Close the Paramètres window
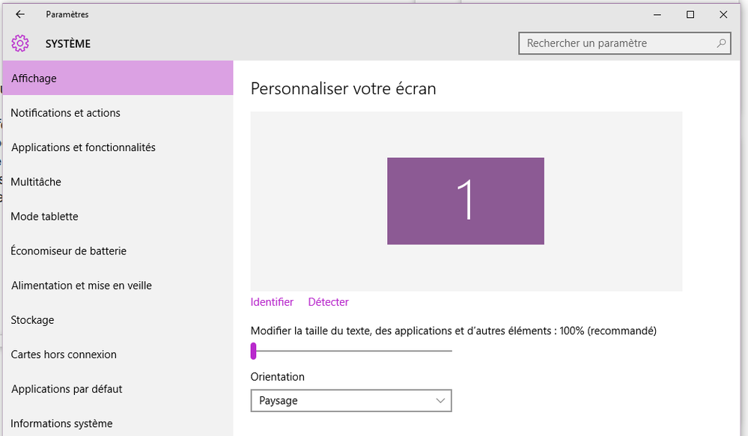748x436 pixels. (x=723, y=14)
